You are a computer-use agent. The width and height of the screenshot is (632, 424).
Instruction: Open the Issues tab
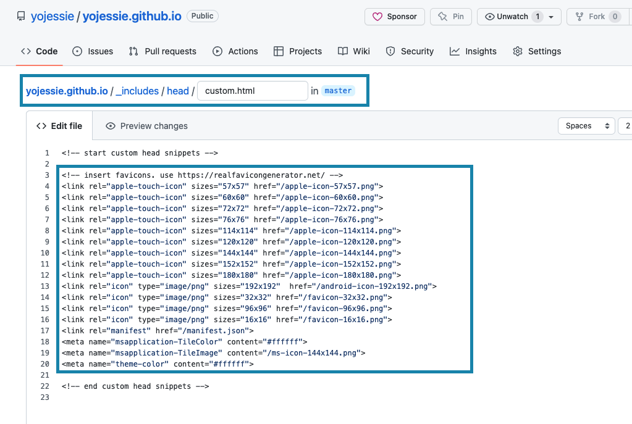click(93, 52)
